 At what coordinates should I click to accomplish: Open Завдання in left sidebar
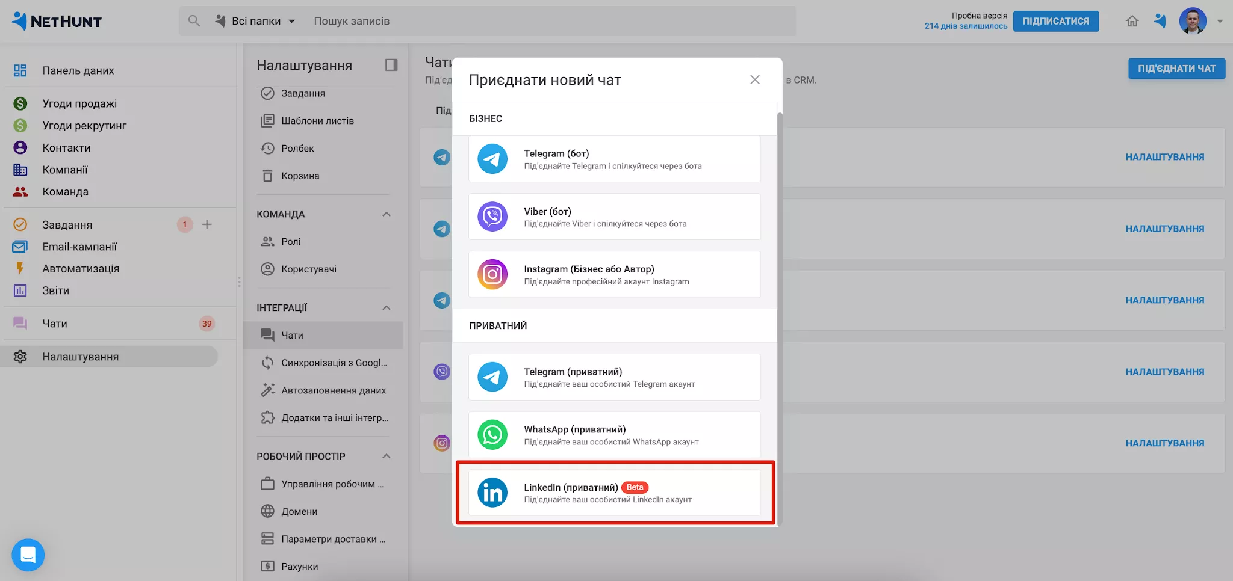(x=67, y=224)
